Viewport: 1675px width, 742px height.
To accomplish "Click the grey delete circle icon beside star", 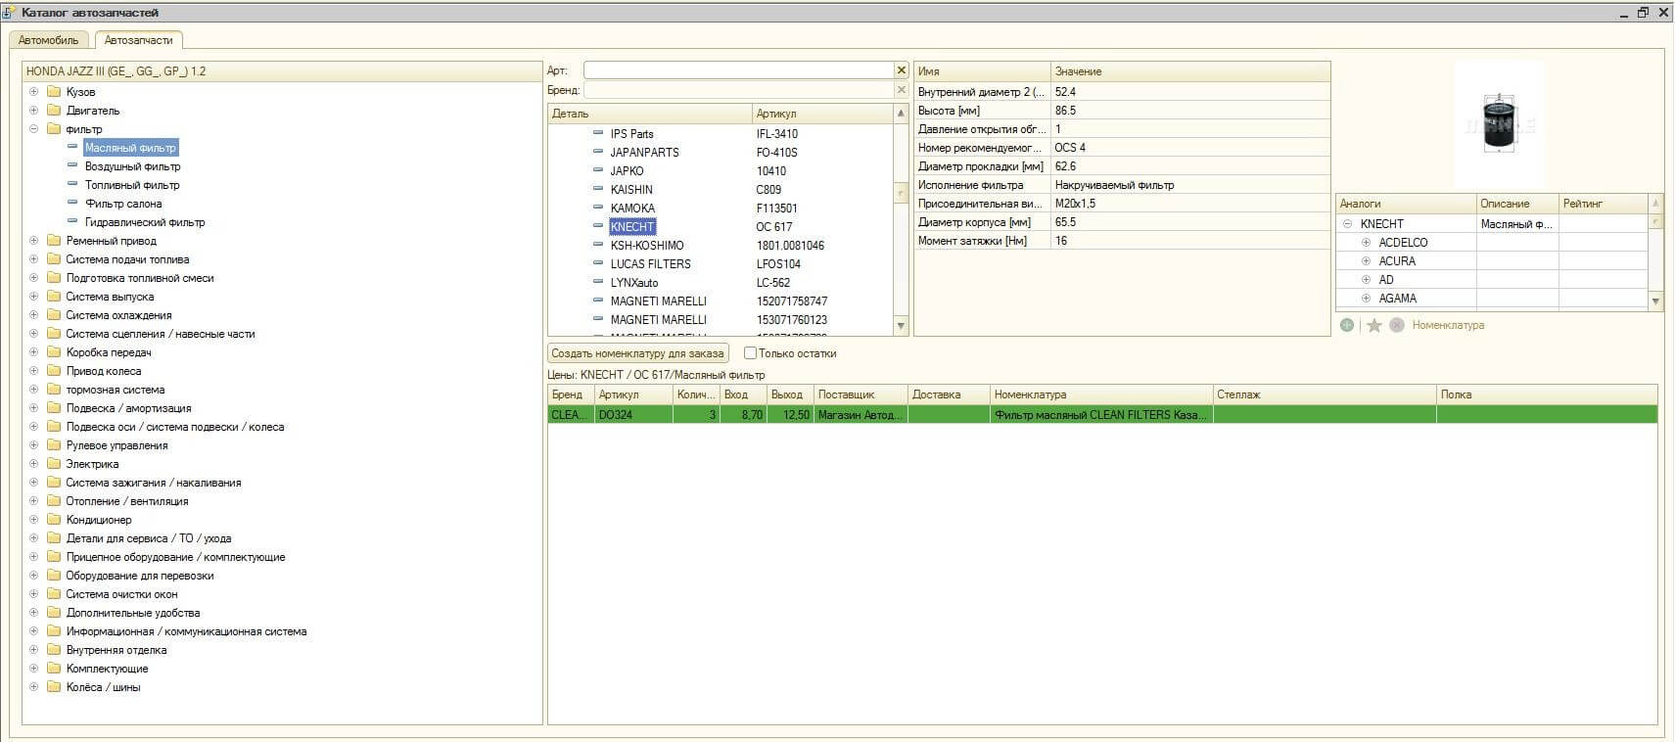I will [x=1397, y=325].
